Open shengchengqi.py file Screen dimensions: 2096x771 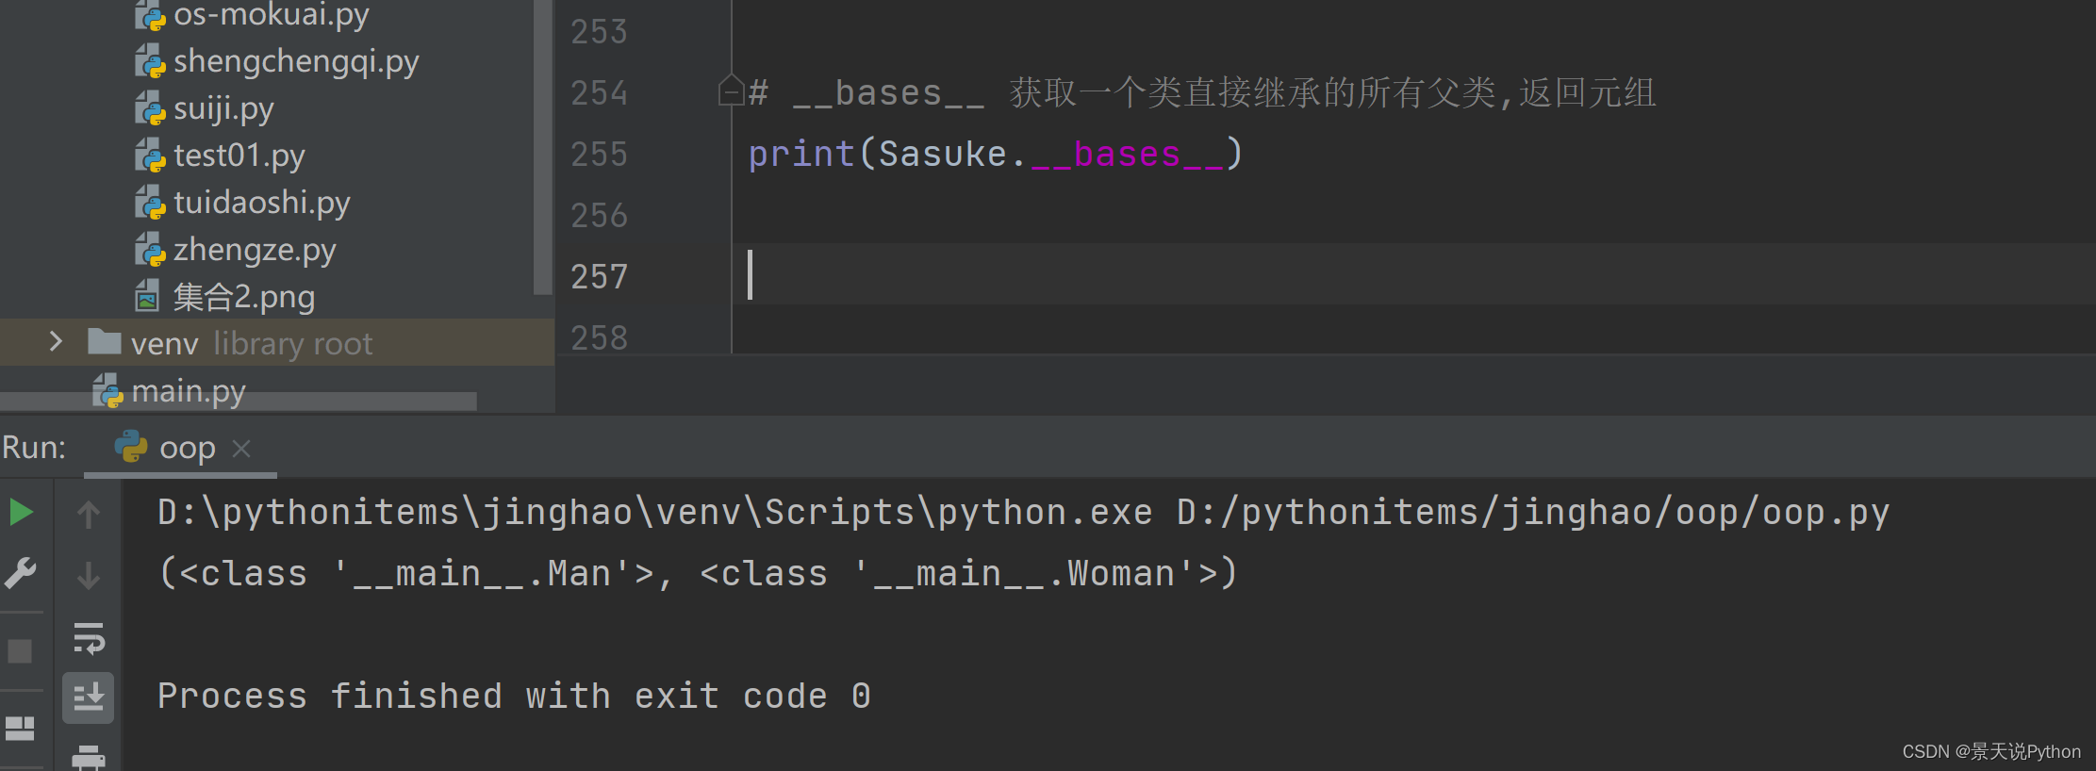[x=296, y=61]
